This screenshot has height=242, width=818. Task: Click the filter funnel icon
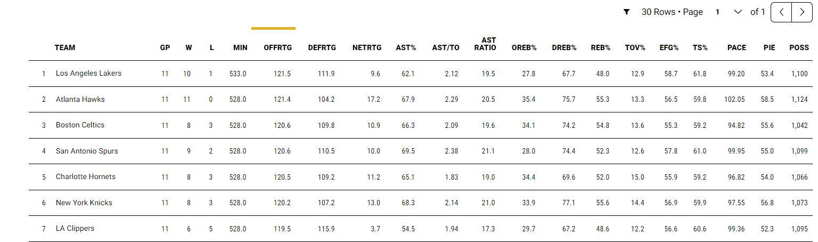(x=627, y=12)
